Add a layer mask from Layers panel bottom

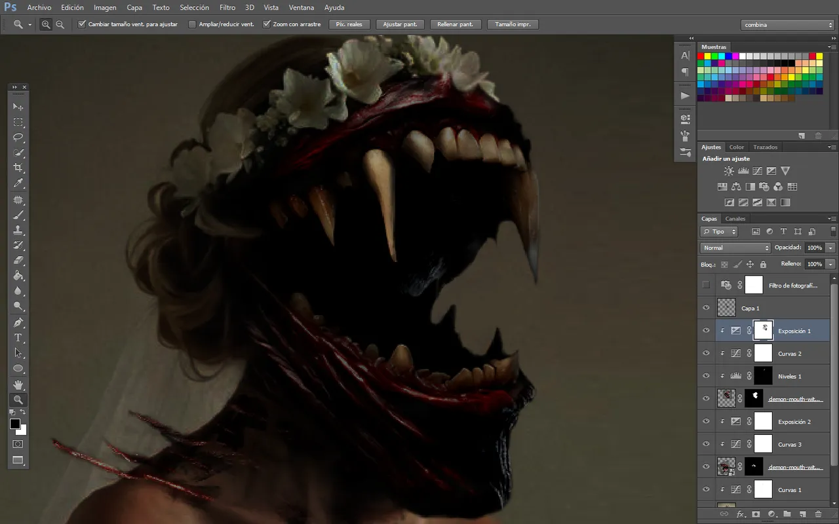tap(756, 515)
